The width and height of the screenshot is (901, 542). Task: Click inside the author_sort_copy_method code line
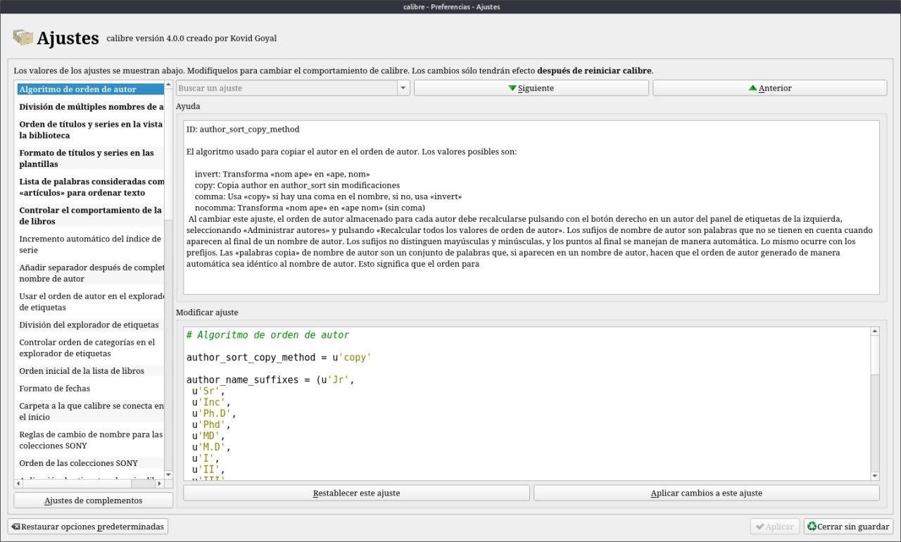point(279,358)
